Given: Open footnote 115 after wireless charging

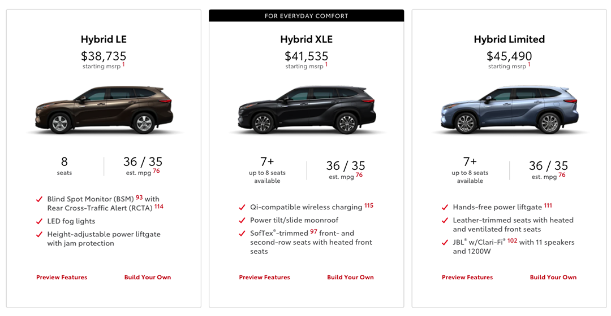Looking at the screenshot, I should pyautogui.click(x=369, y=205).
